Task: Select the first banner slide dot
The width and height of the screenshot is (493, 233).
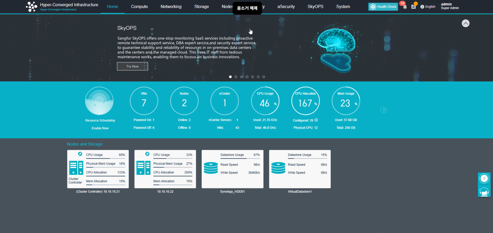Action: [230, 77]
